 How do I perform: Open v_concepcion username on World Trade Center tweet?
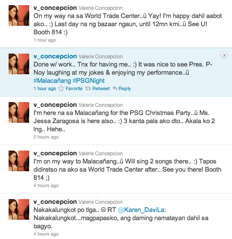point(55,8)
